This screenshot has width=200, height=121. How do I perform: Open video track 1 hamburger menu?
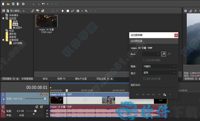(3, 94)
